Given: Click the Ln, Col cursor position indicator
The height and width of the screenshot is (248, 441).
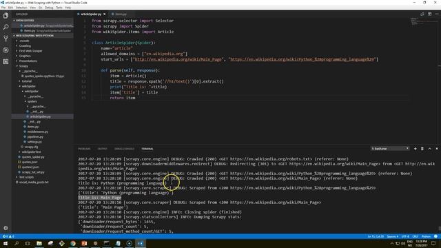Looking at the screenshot, I should pos(376,236).
